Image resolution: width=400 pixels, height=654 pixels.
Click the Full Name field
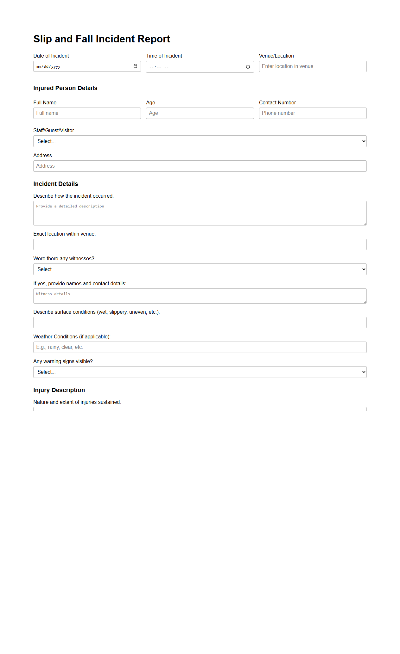(87, 113)
